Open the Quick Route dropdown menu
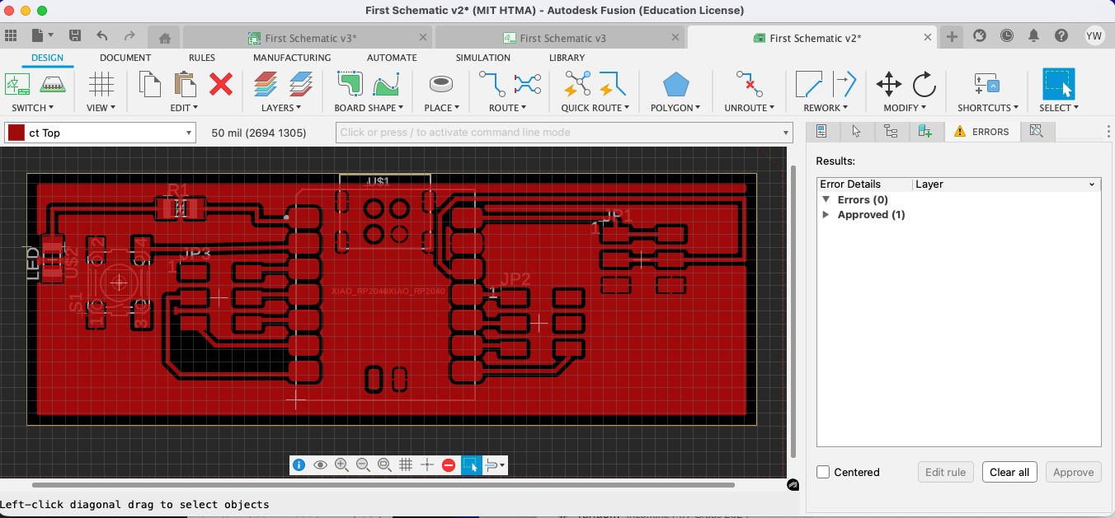Screen dimensions: 1115x518 click(595, 108)
